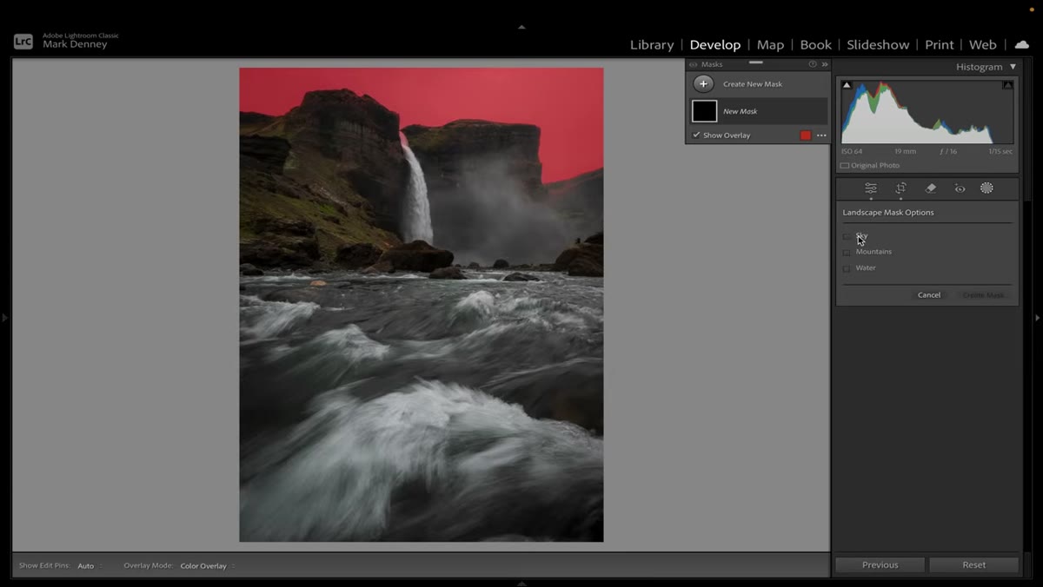The image size is (1043, 587).
Task: Select the Masking tool circle icon
Action: [x=987, y=188]
